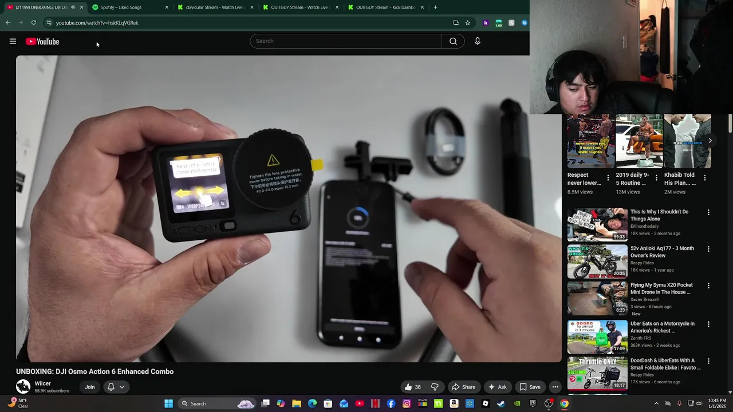Go to the YouTube home logo
Viewport: 733px width, 412px height.
pyautogui.click(x=42, y=41)
